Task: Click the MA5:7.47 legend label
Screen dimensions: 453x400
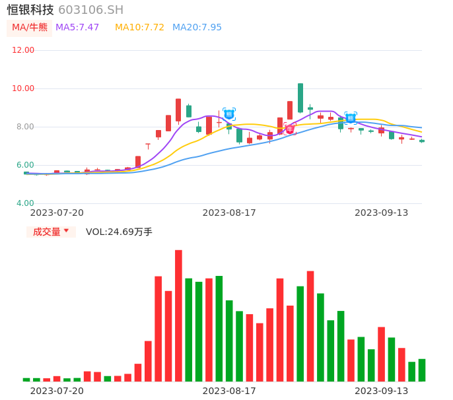Action: coord(77,28)
